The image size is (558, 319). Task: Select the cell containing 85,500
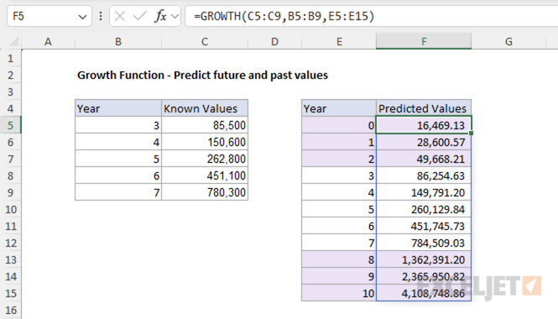[205, 125]
